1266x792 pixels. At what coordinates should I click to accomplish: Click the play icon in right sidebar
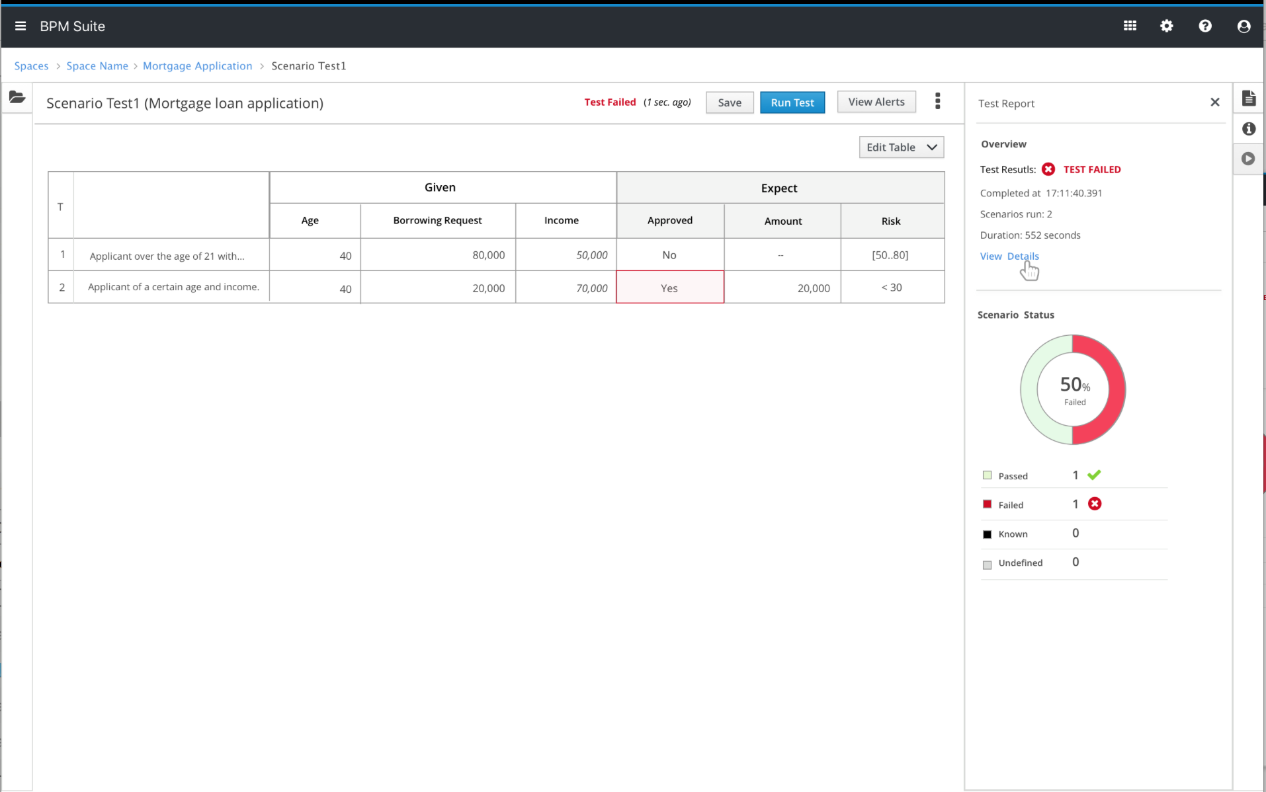(x=1248, y=159)
